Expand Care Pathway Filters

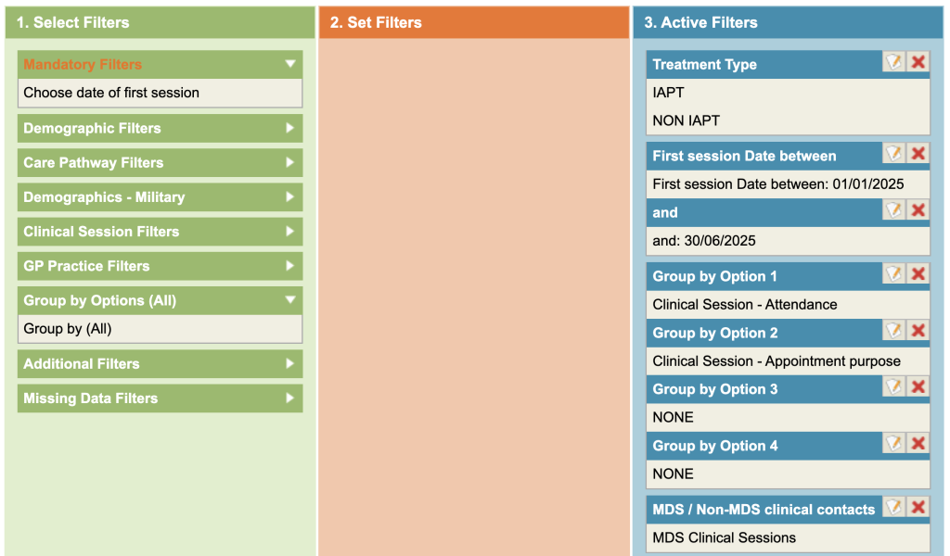[x=290, y=162]
